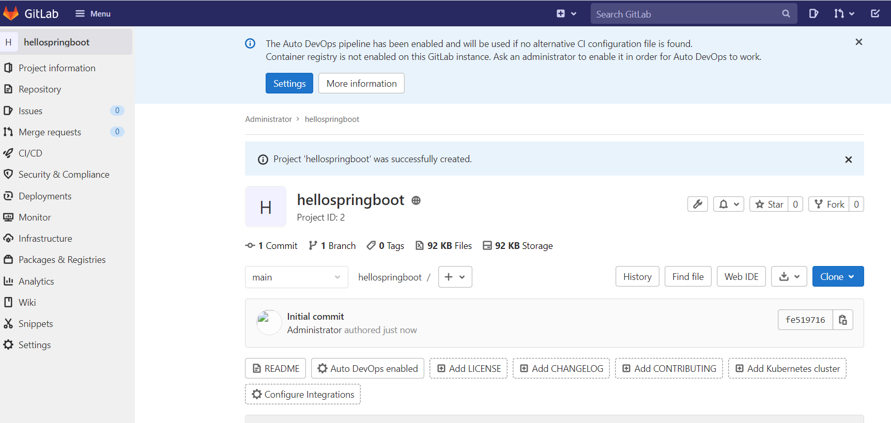Open the 1 Commit link
891x423 pixels.
[x=271, y=246]
